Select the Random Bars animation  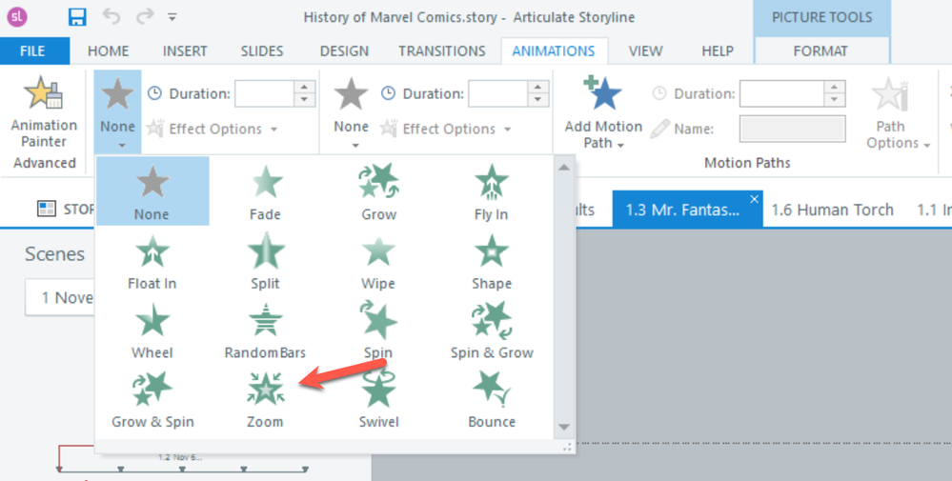[265, 329]
